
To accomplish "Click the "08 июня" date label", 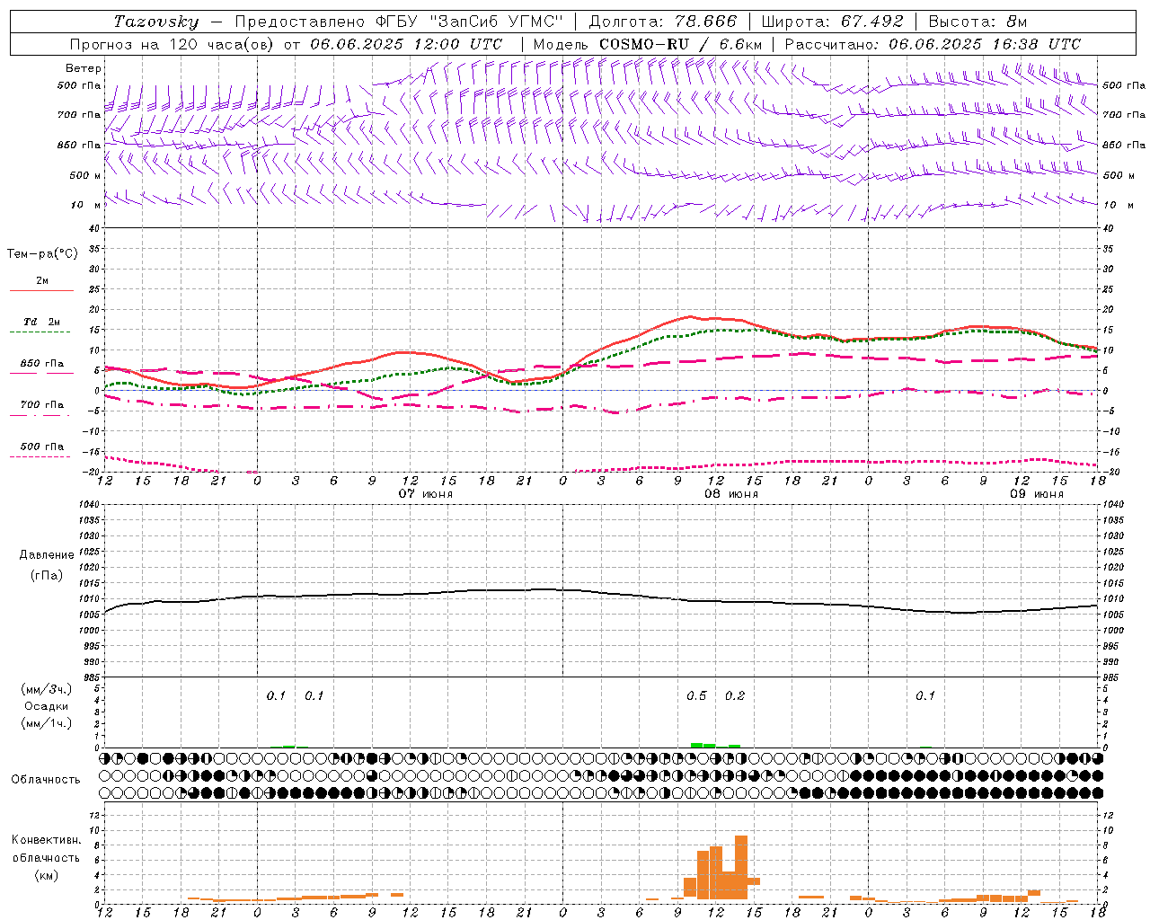I will pyautogui.click(x=731, y=494).
